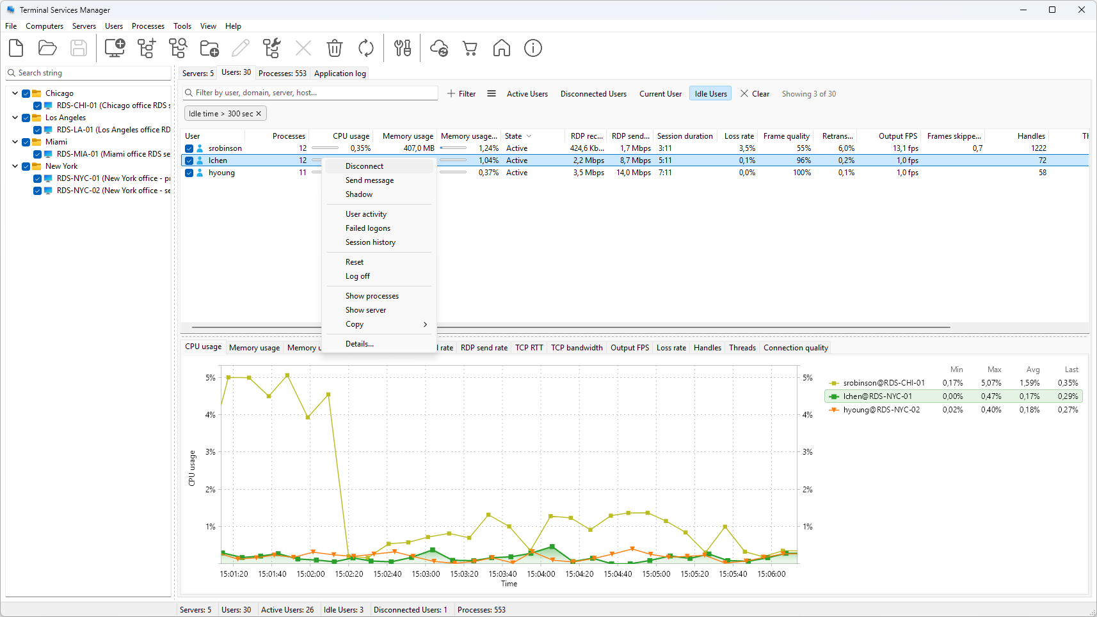Click the user icon in hyoung row

(200, 173)
